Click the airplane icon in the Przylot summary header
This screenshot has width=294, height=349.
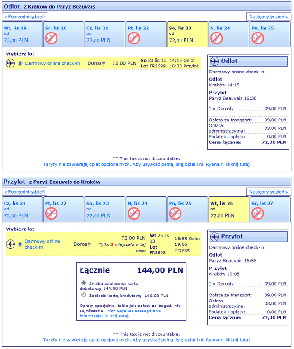coord(214,236)
